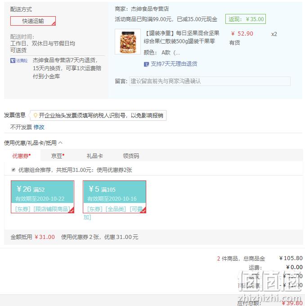Focus the 留言 message input field
Screen dimensions: 305x306
pos(210,81)
